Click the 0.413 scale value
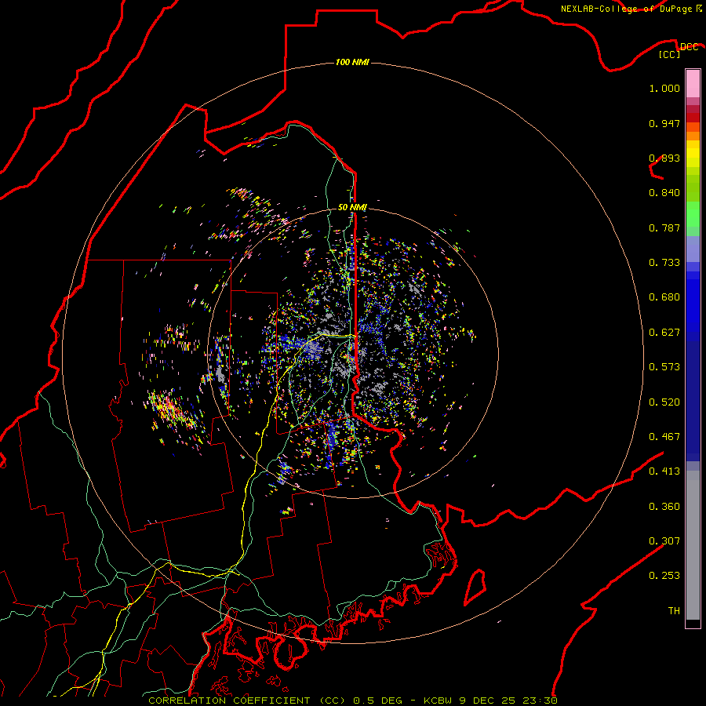 (x=664, y=471)
